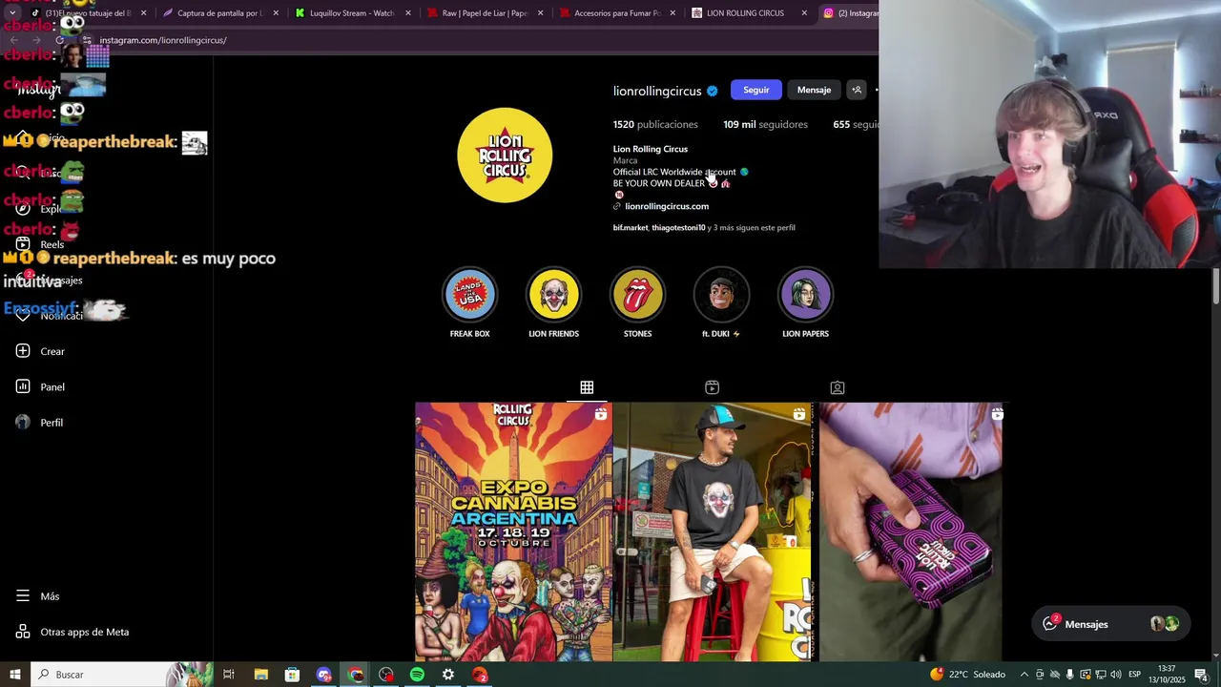This screenshot has width=1221, height=687.
Task: Open OBS Studio from the taskbar
Action: coord(386,675)
